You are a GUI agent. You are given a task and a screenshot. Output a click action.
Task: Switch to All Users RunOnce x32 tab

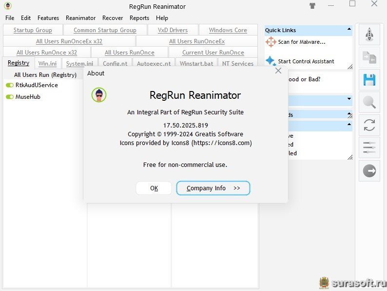point(47,53)
